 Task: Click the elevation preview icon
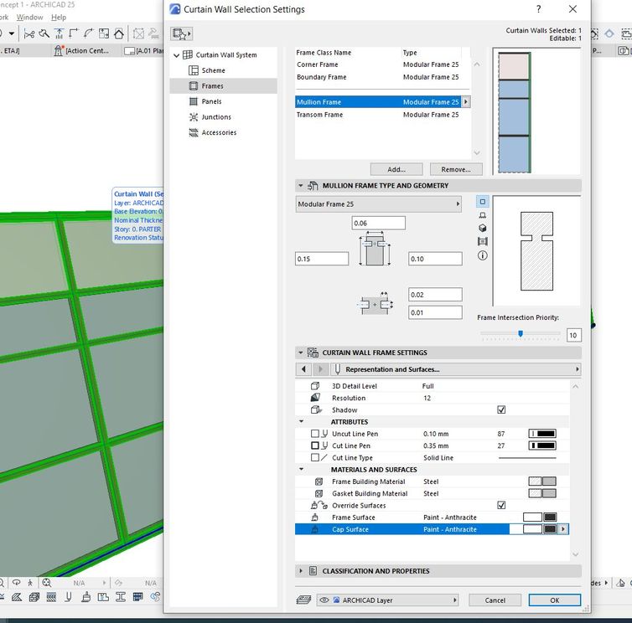click(x=482, y=215)
